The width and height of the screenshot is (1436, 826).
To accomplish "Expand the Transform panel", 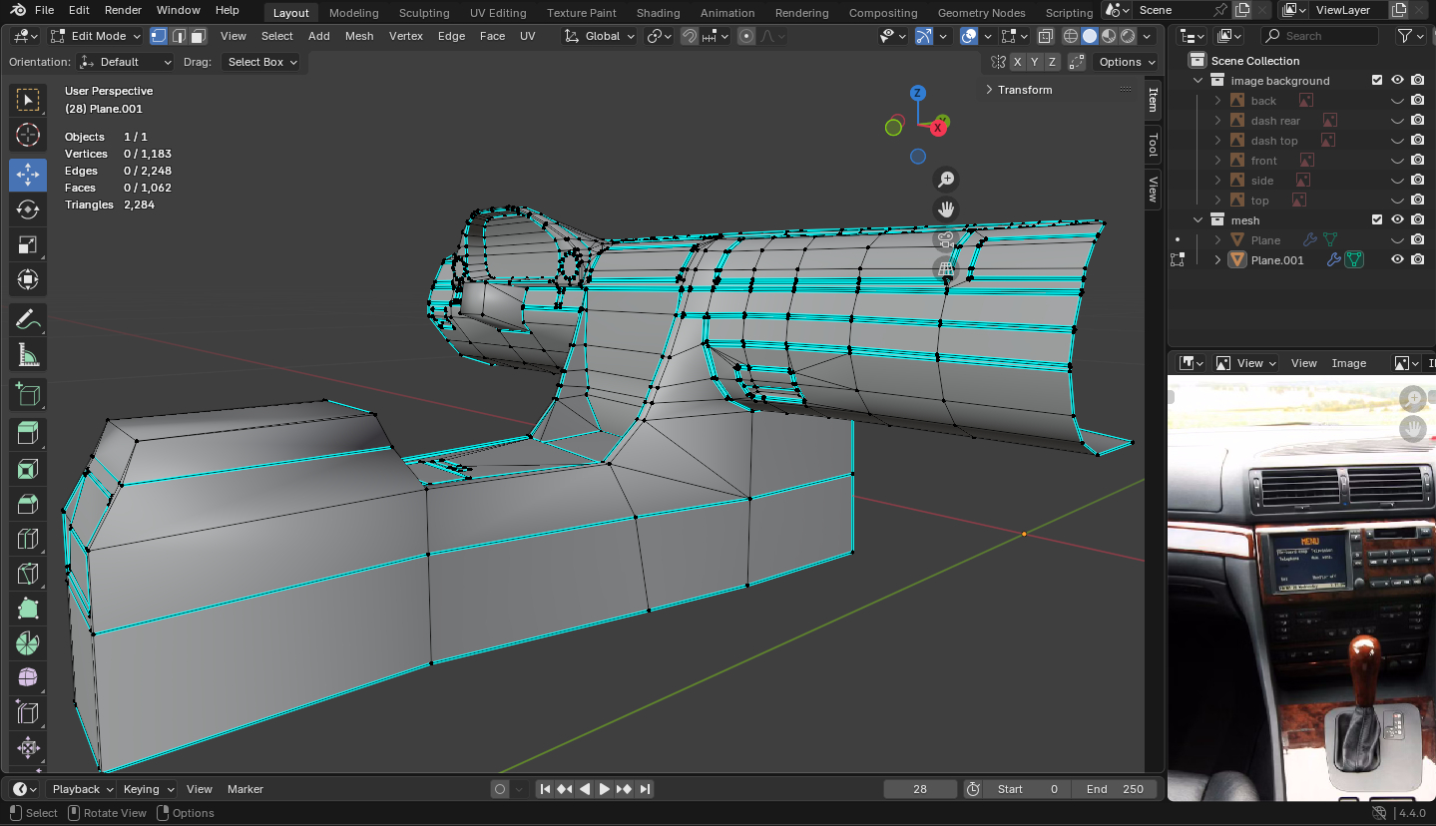I will click(x=1025, y=90).
